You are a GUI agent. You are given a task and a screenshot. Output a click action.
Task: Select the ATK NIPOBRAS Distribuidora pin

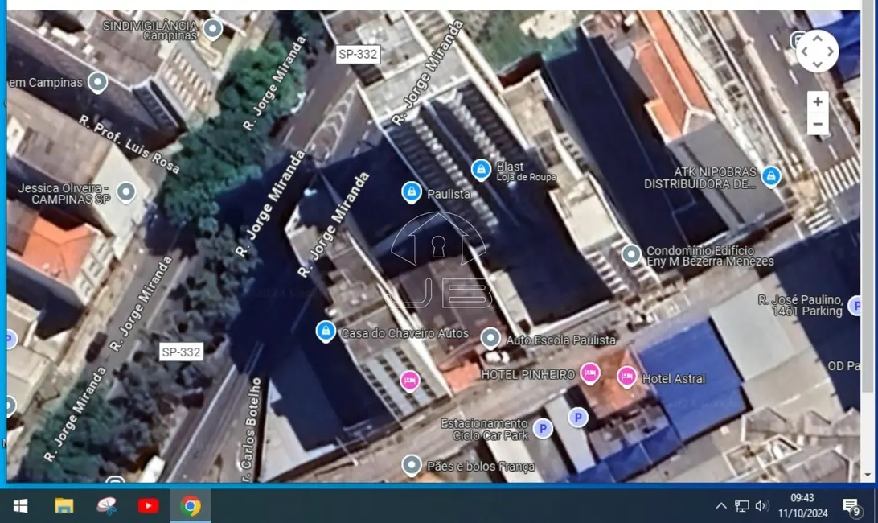pos(770,176)
